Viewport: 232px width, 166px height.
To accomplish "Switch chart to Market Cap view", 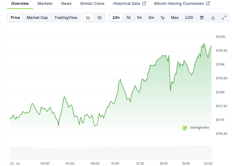I will 37,17.
